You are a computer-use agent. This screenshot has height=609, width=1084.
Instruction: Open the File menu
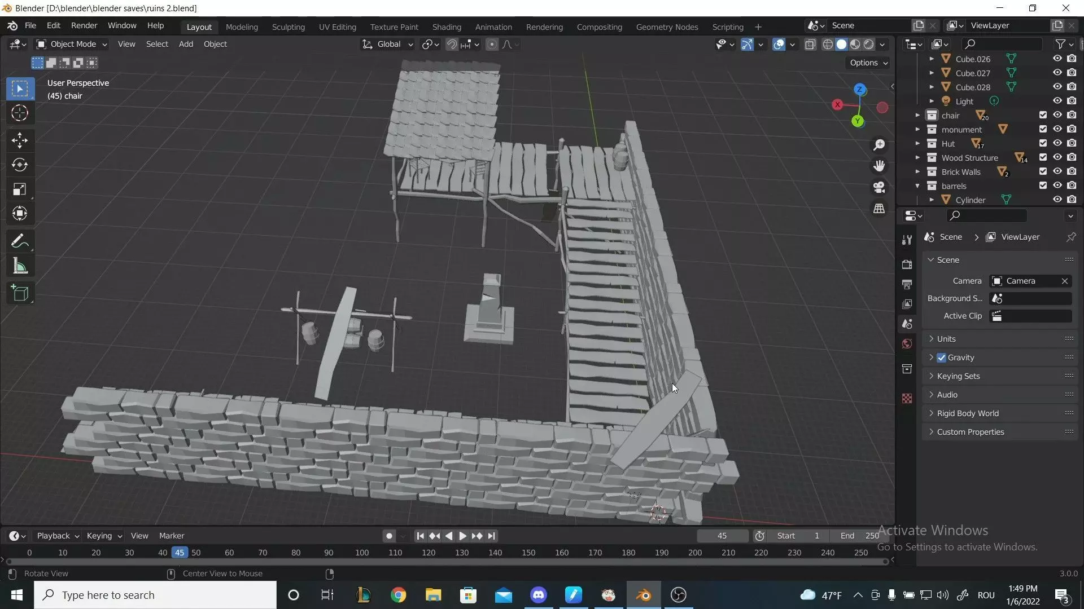(30, 25)
